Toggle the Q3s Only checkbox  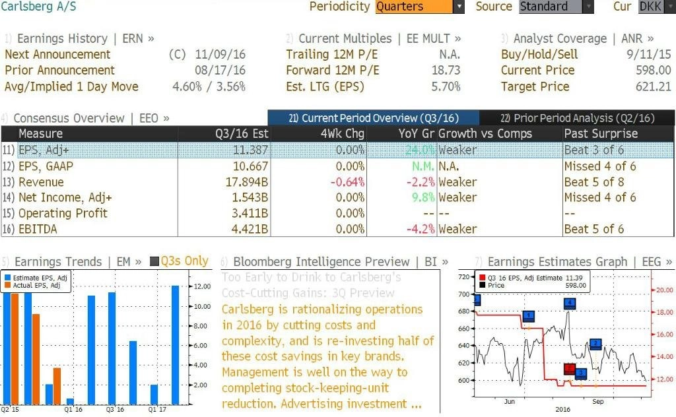(154, 261)
